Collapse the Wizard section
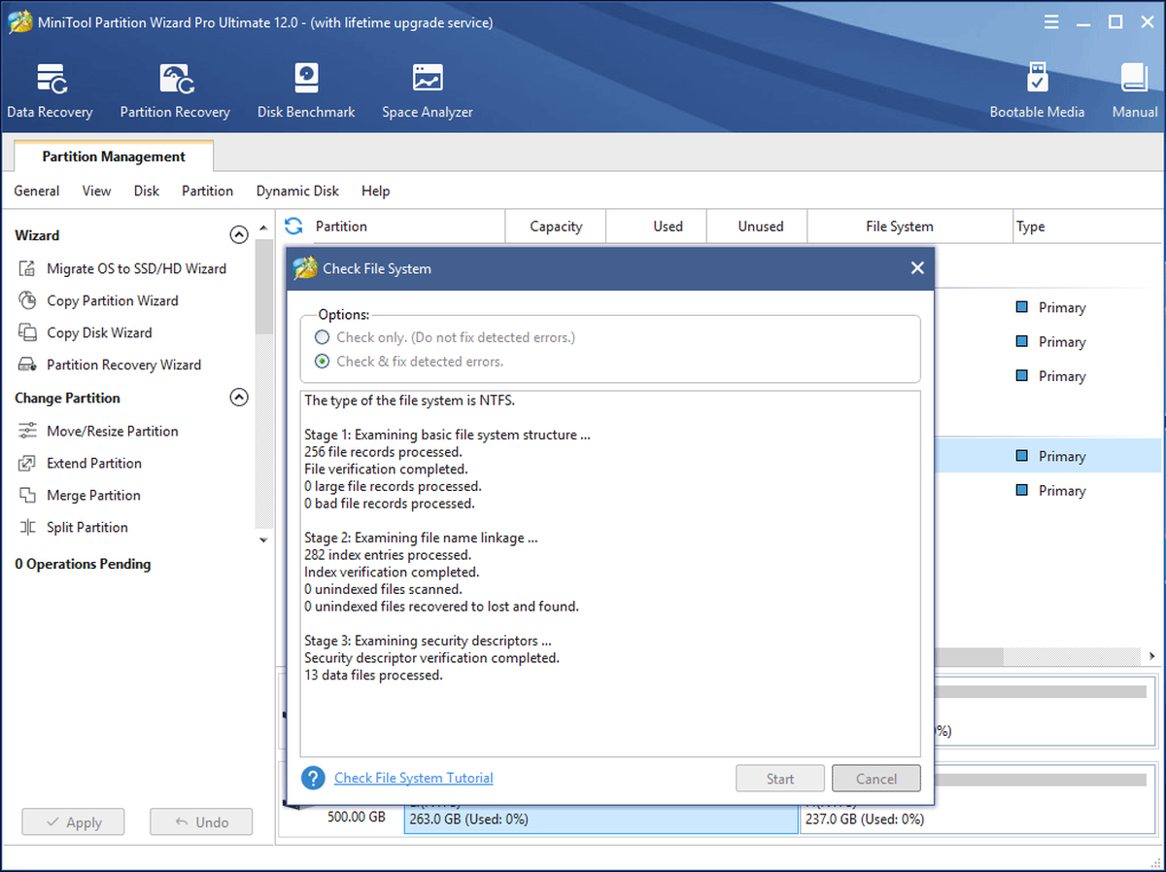Screen dimensions: 1166x872 point(238,234)
